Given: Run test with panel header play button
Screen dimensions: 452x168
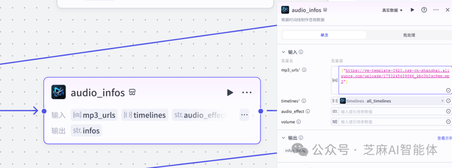Looking at the screenshot, I should [x=413, y=10].
